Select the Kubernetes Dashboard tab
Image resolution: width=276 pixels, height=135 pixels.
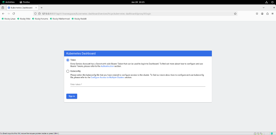pos(23,8)
